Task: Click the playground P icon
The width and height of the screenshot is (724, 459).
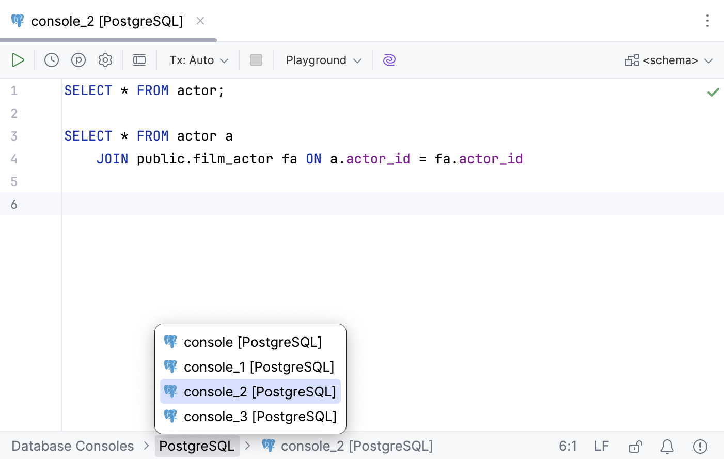Action: pyautogui.click(x=78, y=60)
